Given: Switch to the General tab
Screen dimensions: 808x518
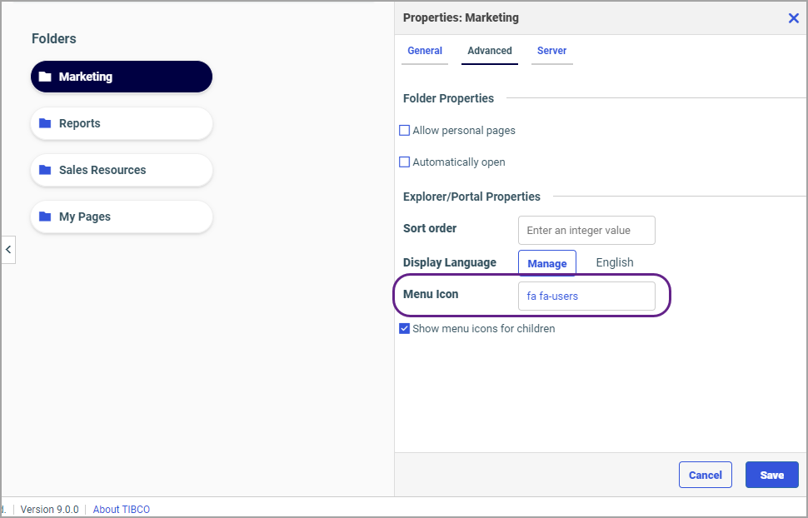Looking at the screenshot, I should tap(425, 51).
